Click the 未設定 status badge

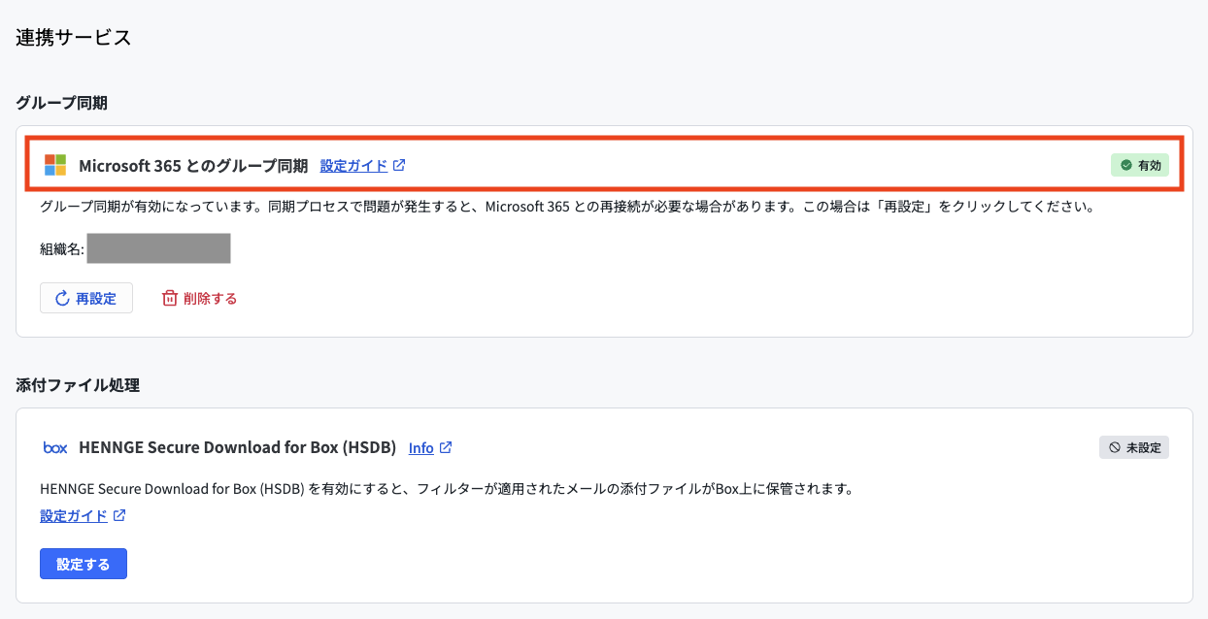[x=1134, y=447]
